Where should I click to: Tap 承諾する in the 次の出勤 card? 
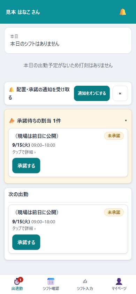[x=26, y=242]
